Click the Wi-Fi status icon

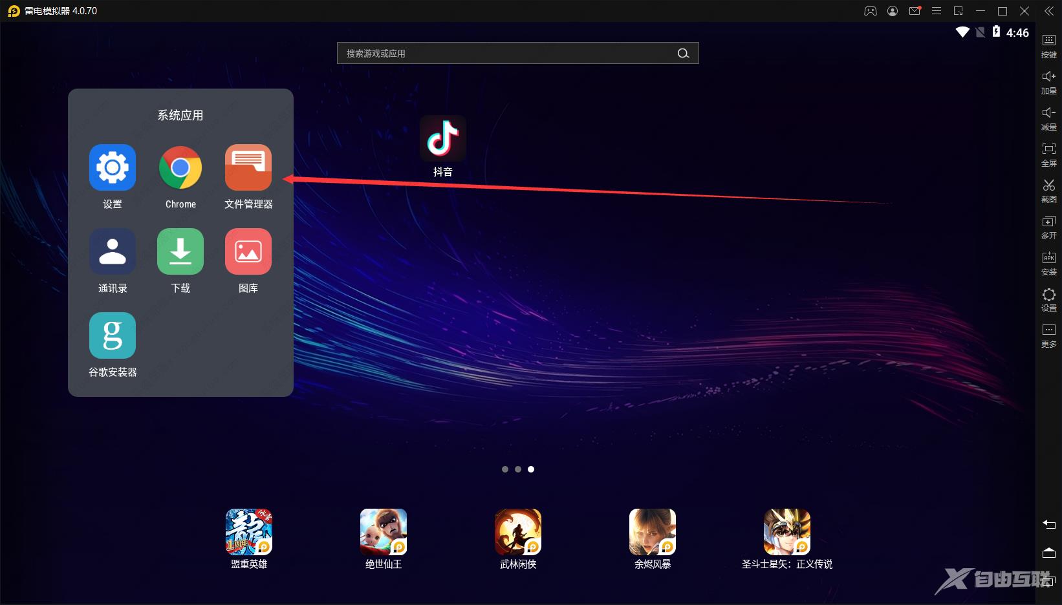962,32
